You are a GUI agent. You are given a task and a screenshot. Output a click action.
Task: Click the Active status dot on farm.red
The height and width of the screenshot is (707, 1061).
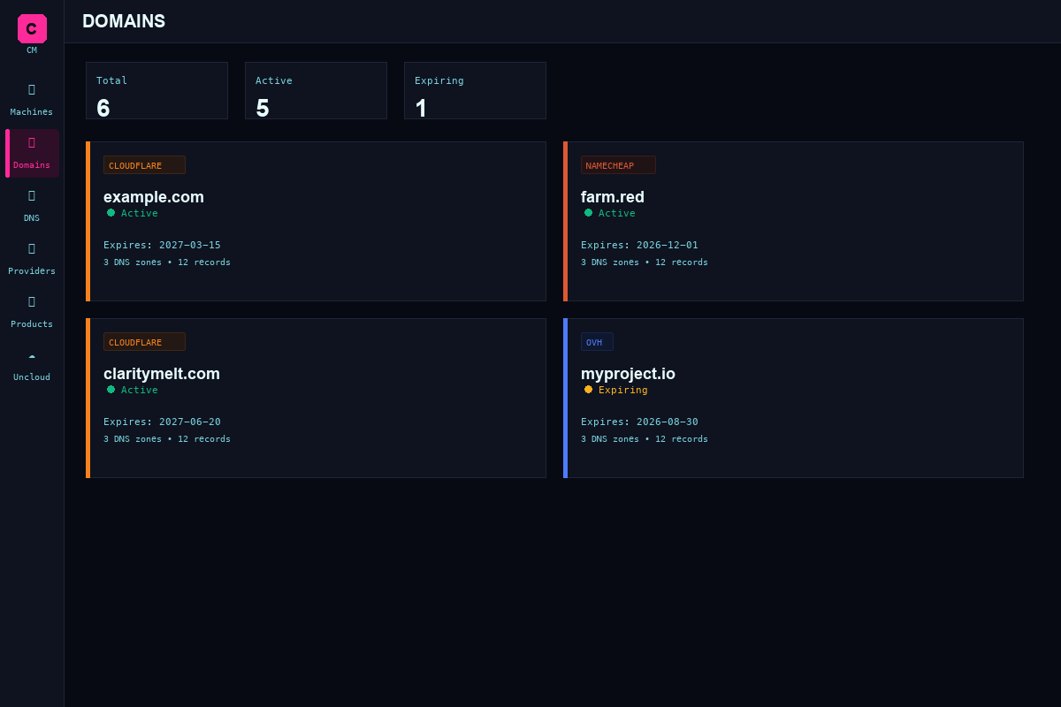[588, 212]
